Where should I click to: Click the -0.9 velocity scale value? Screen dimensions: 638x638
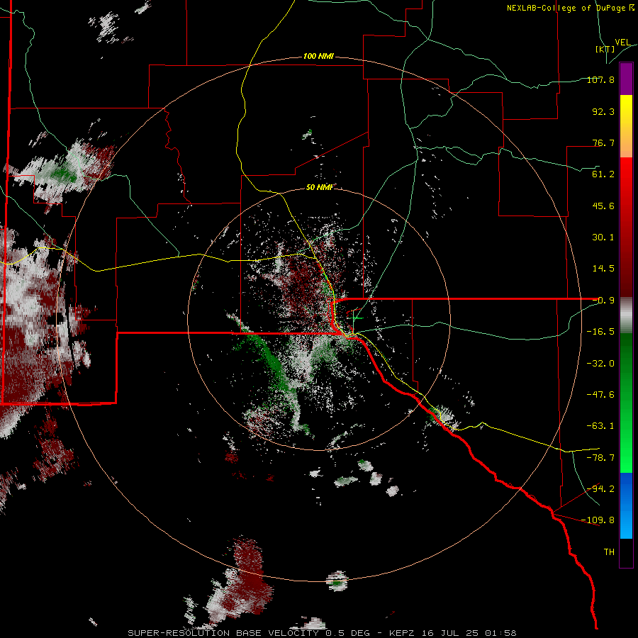click(603, 301)
